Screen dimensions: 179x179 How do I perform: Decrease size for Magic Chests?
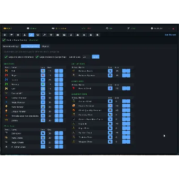coord(61,142)
